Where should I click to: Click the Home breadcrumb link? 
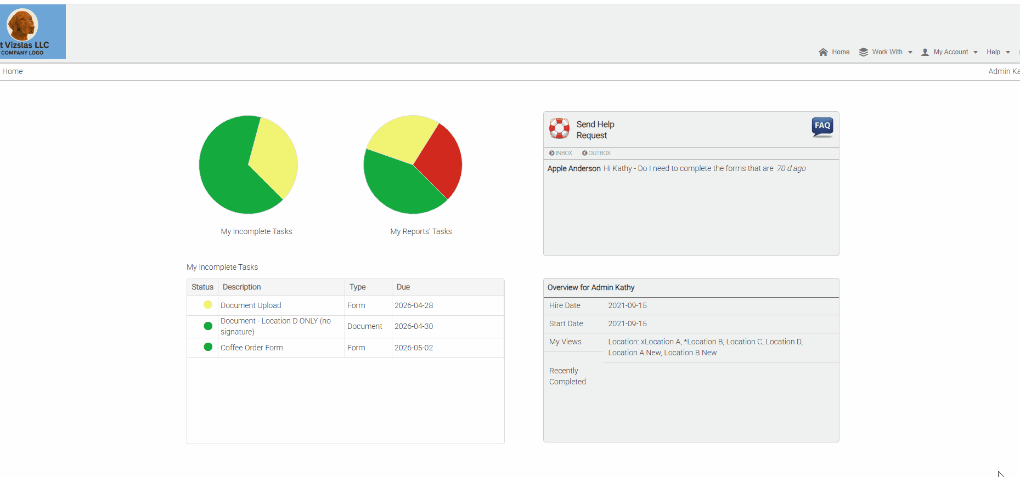tap(13, 71)
